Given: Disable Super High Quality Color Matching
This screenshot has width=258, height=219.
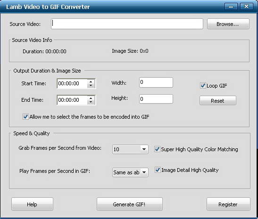Looking at the screenshot, I should [x=157, y=149].
